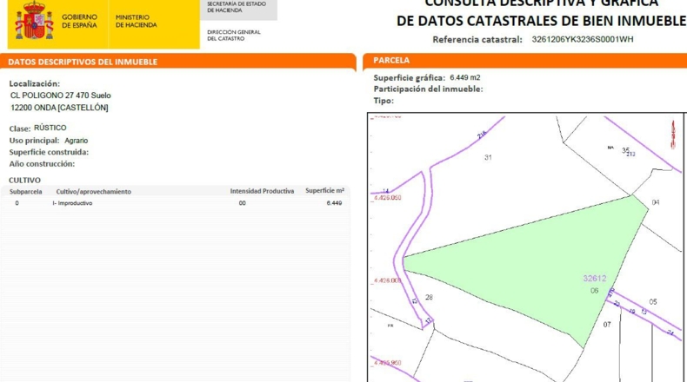Image resolution: width=687 pixels, height=382 pixels.
Task: Click the Año construcción label
Action: click(42, 163)
